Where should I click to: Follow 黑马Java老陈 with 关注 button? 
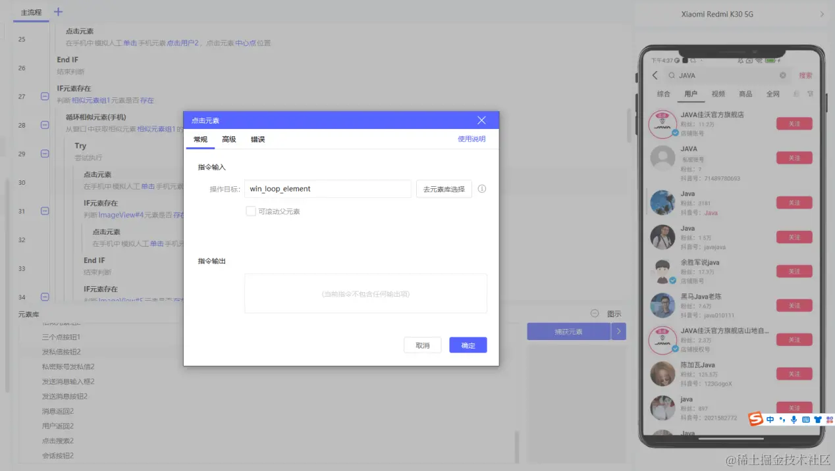794,305
